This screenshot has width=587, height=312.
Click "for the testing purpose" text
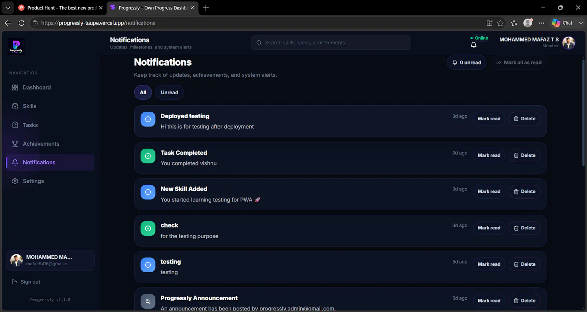(x=189, y=236)
